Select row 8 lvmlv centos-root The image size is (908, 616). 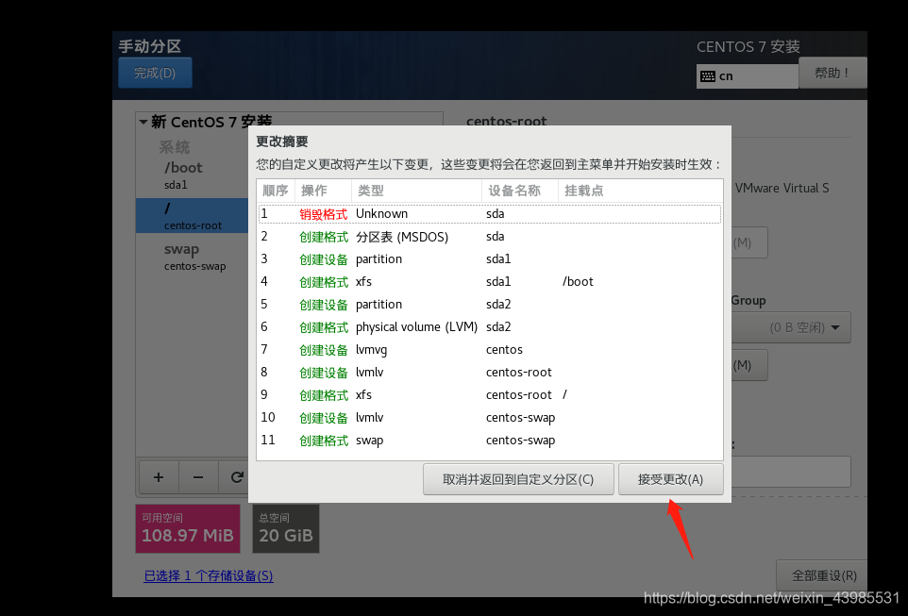coord(490,372)
